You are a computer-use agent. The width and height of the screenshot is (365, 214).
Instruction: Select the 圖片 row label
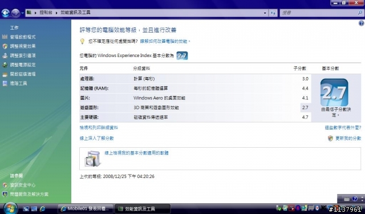[x=85, y=98]
